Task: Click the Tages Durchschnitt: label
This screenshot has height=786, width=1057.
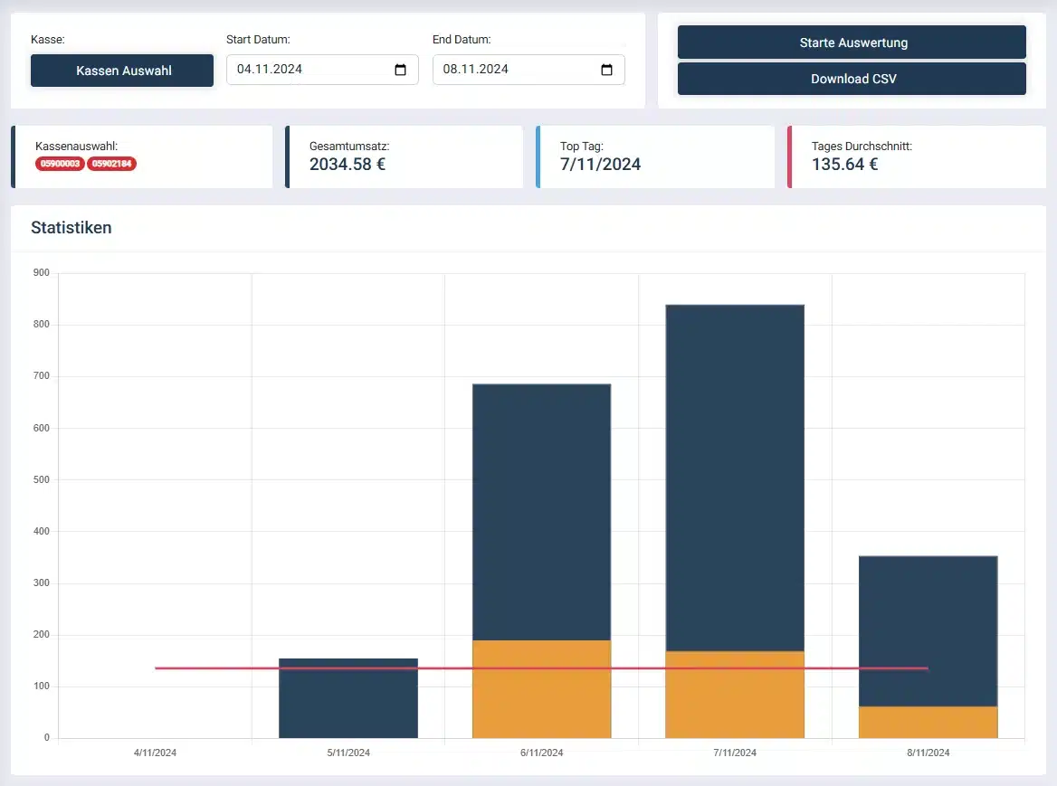Action: (862, 147)
